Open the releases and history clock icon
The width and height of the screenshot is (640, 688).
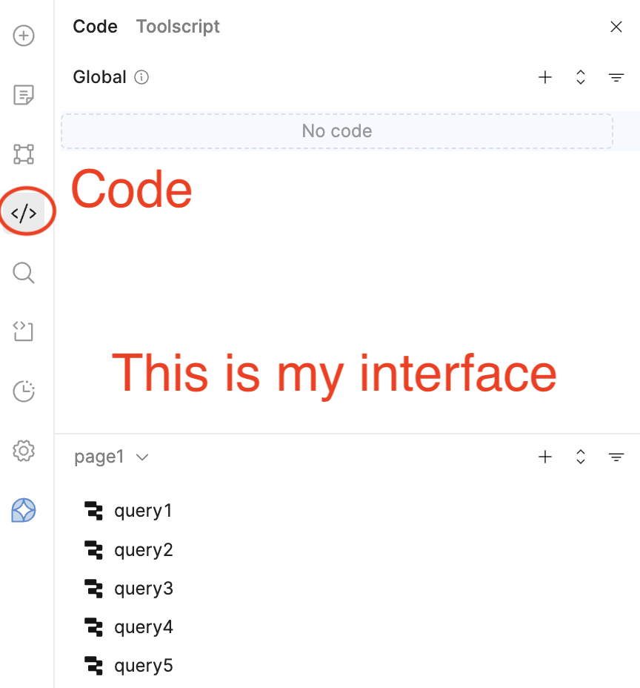(x=24, y=391)
